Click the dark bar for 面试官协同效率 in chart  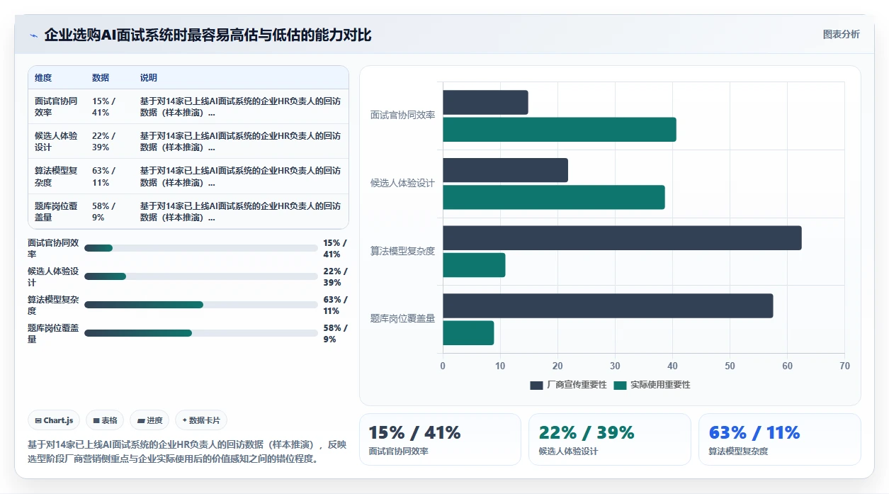485,102
